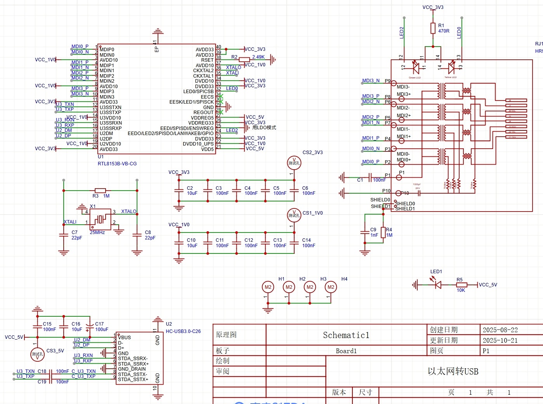Click the C9 1nF capacitor symbol
Screen dimensions: 543x404
click(365, 232)
